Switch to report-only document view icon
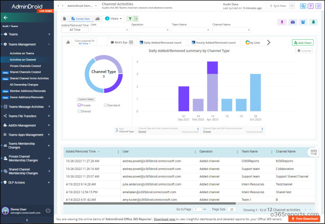Image resolution: width=325 pixels, height=224 pixels. pyautogui.click(x=64, y=19)
